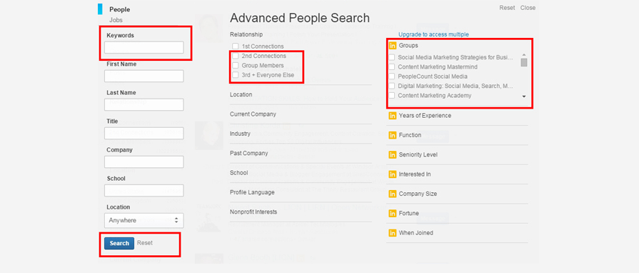Open the Upgrade to access multiple link
Screen dimensions: 639x273
[433, 34]
